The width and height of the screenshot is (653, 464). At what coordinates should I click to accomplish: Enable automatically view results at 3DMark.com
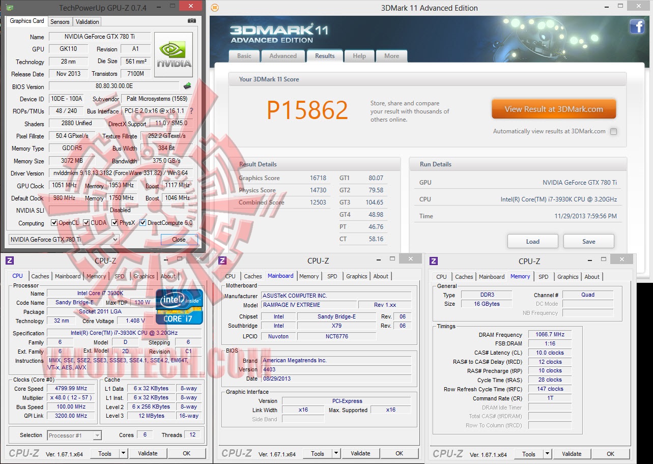click(613, 131)
